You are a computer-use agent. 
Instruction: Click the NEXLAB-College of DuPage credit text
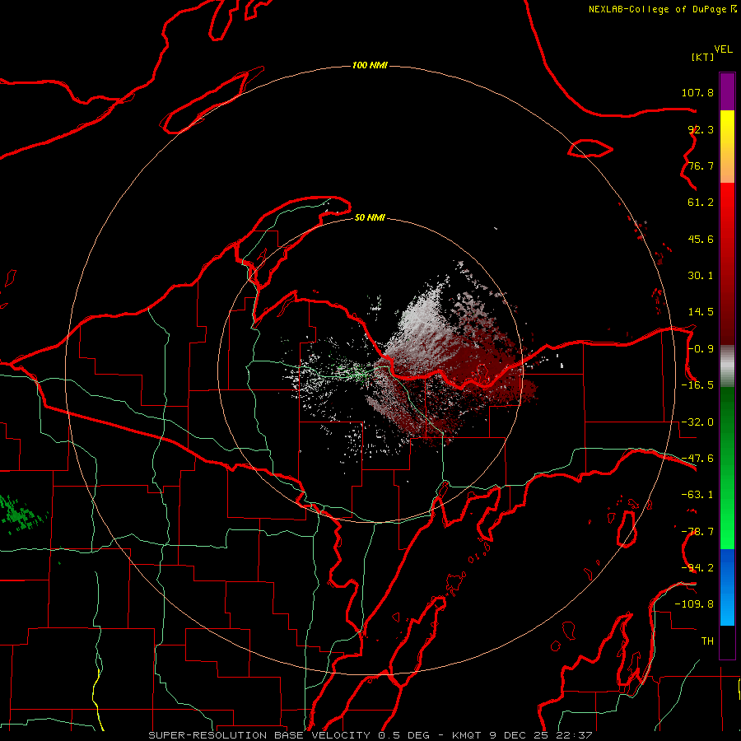click(x=659, y=9)
